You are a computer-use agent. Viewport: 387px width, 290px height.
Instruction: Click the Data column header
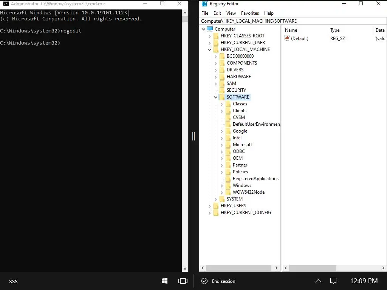[380, 30]
